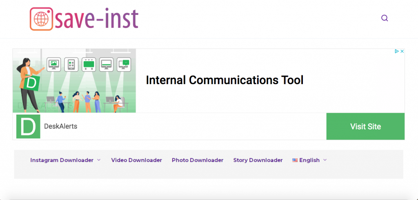Screen dimensions: 418x200
Task: Go to the Story Downloader page
Action: click(258, 160)
